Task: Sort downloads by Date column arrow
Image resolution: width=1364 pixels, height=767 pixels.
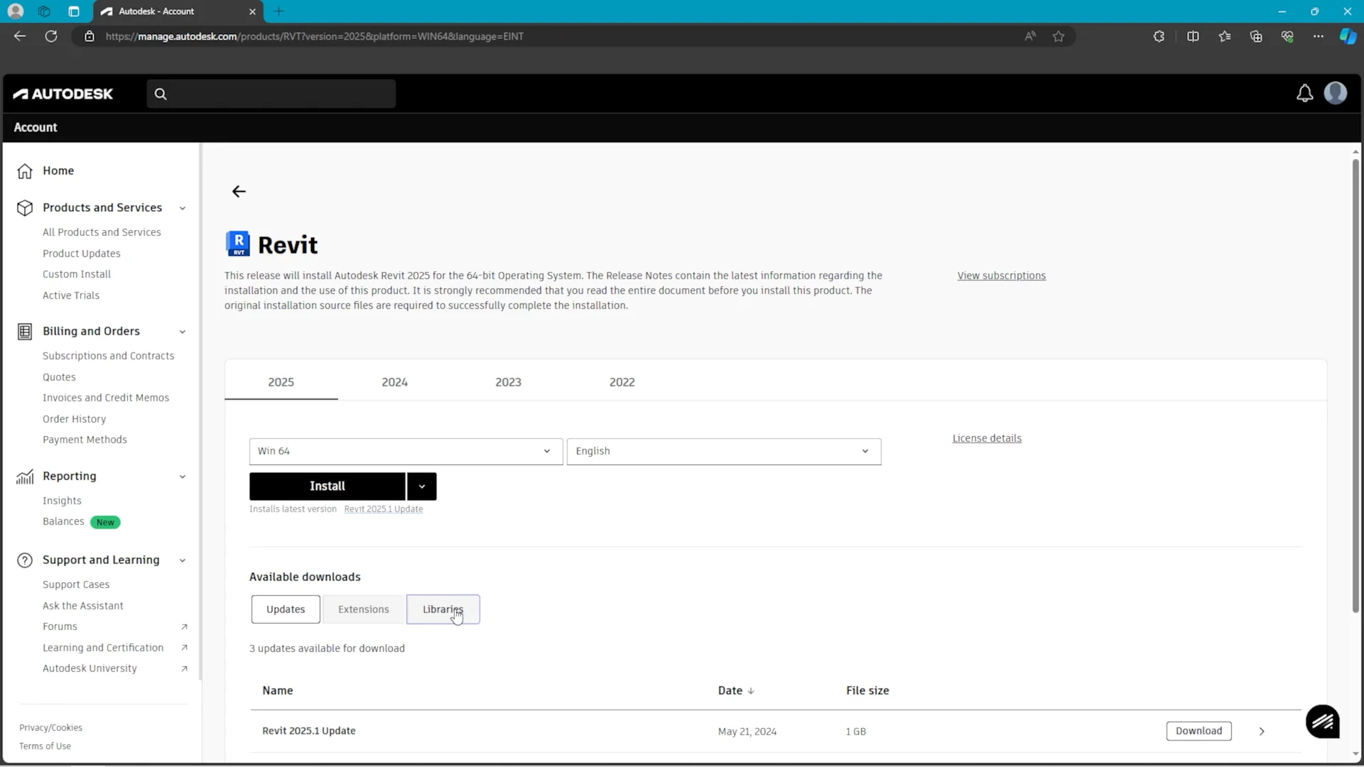Action: (x=751, y=691)
